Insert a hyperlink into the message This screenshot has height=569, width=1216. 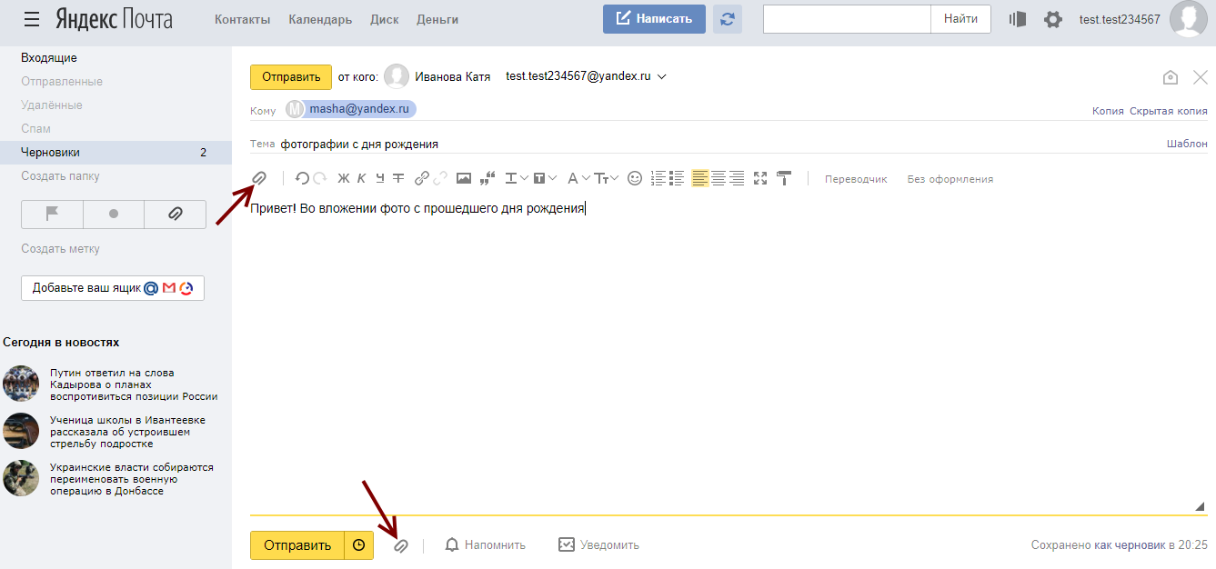click(x=422, y=179)
